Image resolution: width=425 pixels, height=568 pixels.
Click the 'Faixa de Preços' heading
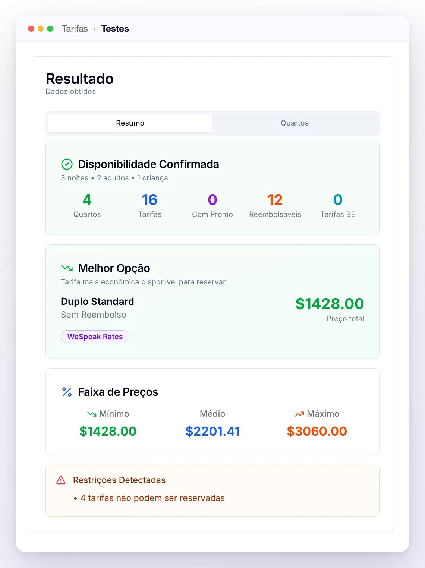coord(118,392)
